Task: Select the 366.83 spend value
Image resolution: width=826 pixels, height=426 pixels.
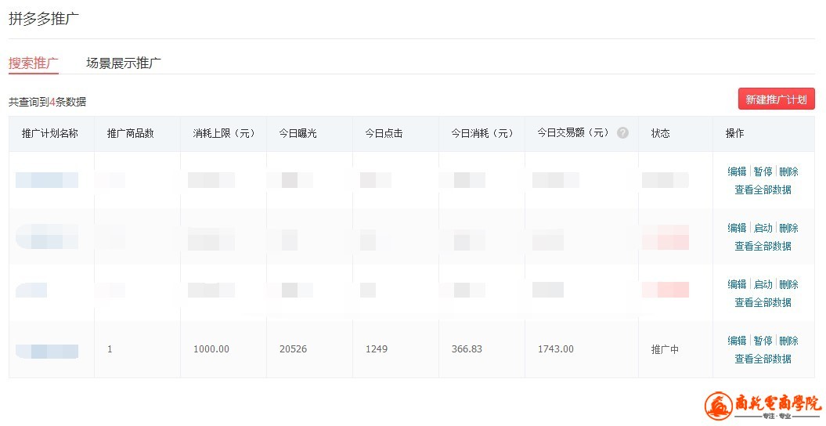Action: coord(467,349)
